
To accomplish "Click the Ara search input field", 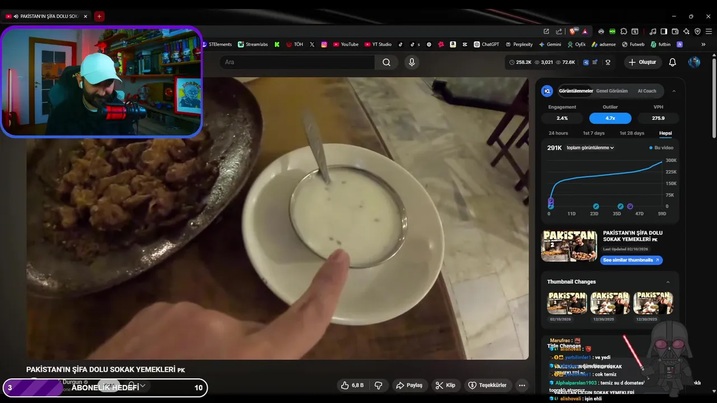I will (297, 62).
